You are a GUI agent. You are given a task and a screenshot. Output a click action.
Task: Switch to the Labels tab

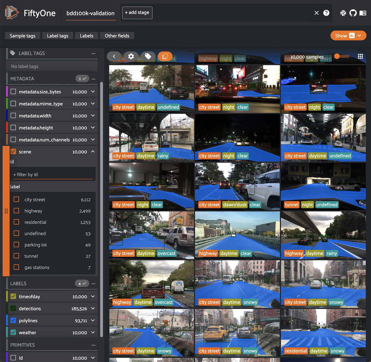(x=86, y=35)
